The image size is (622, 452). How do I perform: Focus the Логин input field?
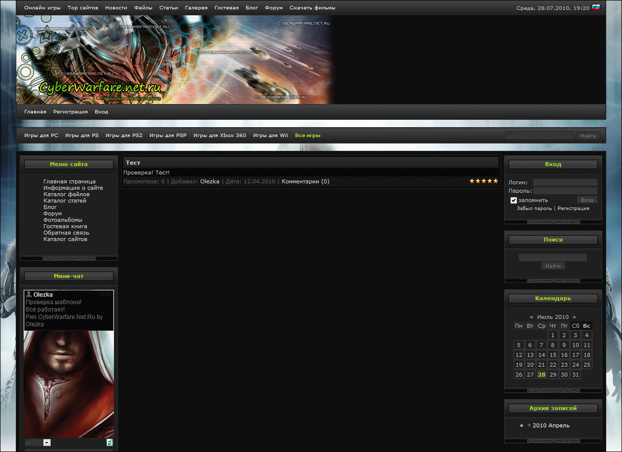565,182
